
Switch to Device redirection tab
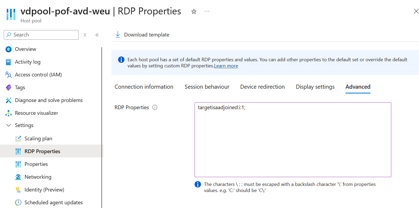click(262, 87)
